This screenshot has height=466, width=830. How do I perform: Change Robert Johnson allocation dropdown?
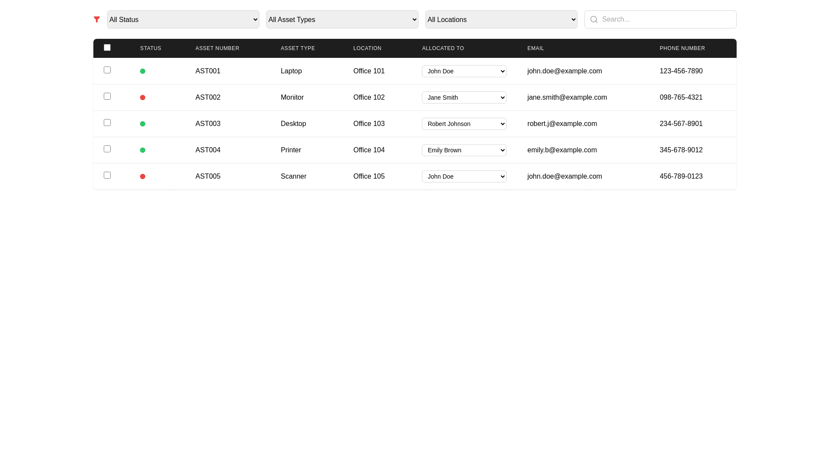464,124
